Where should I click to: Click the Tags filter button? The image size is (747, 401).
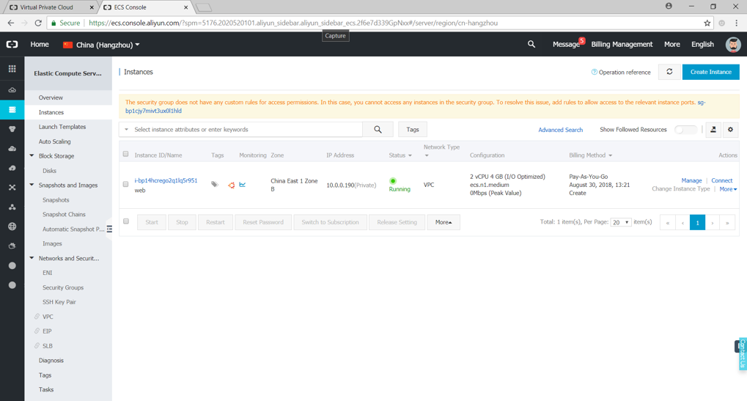point(413,130)
